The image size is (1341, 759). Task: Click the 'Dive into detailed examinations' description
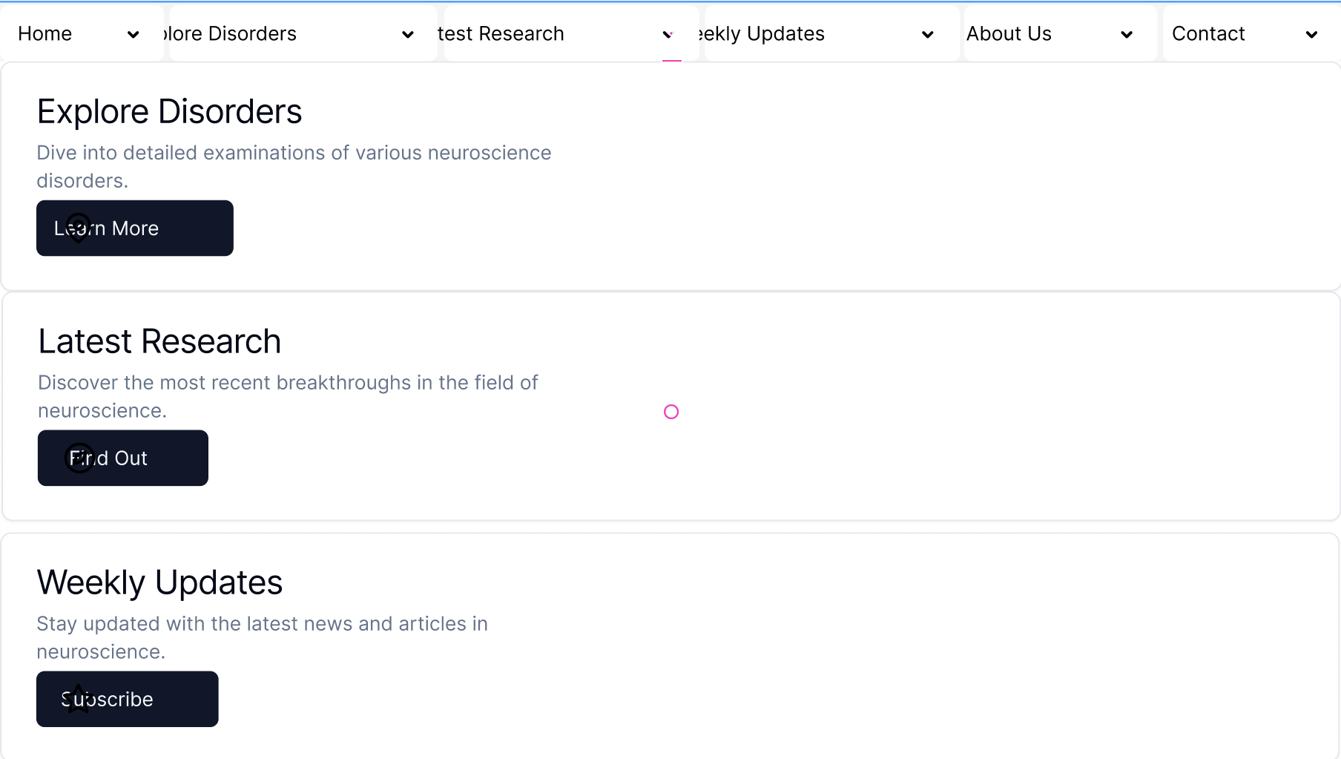pos(294,167)
